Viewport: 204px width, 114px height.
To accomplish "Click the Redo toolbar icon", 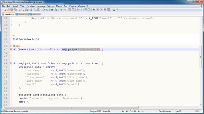I will point(47,10).
